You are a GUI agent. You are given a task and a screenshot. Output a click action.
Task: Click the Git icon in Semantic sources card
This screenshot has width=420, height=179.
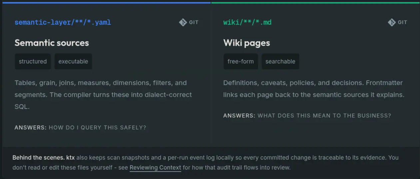click(x=183, y=23)
